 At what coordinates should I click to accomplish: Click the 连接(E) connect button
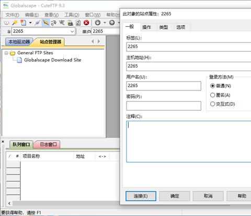coord(141,196)
